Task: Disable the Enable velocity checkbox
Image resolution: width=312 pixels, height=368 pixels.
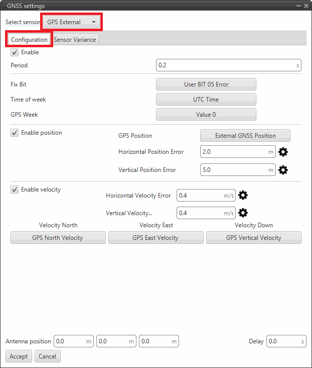Action: (15, 190)
